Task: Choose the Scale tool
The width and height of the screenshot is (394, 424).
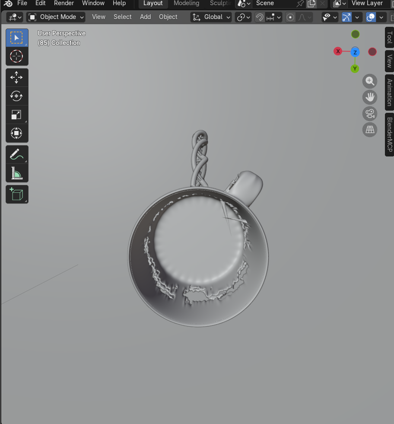Action: pyautogui.click(x=16, y=115)
